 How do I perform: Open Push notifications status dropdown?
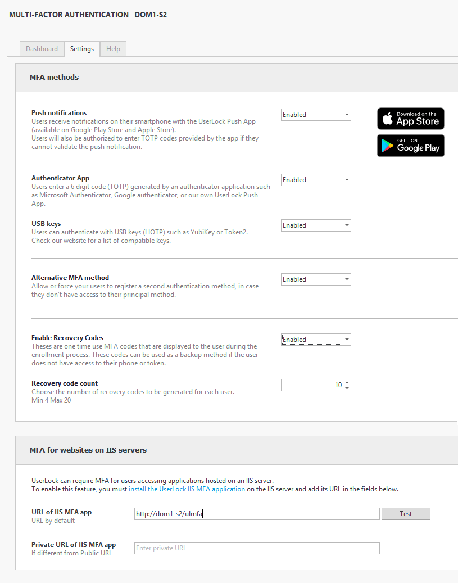tap(316, 115)
